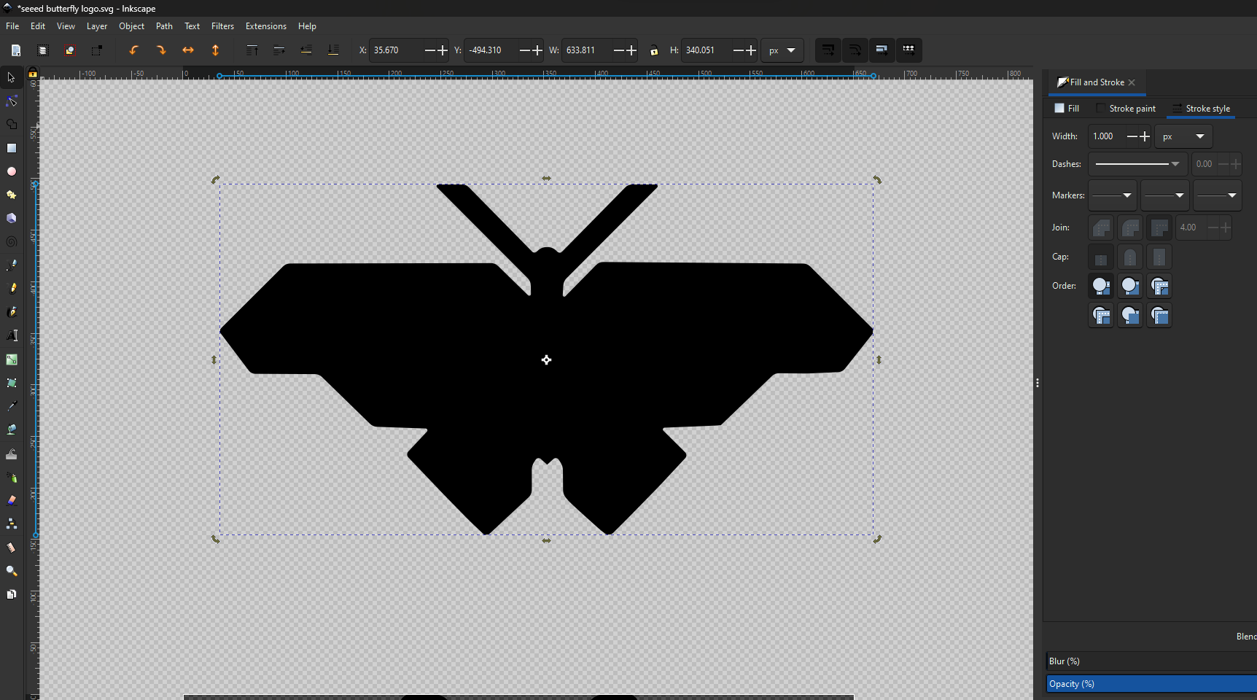Open the Extensions menu
The width and height of the screenshot is (1257, 700).
(x=266, y=26)
